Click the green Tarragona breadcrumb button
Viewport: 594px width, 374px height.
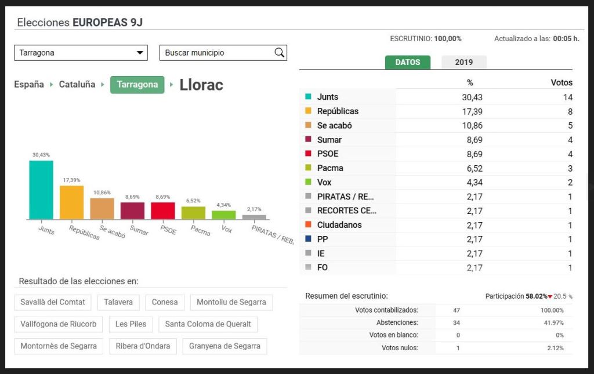click(x=137, y=85)
